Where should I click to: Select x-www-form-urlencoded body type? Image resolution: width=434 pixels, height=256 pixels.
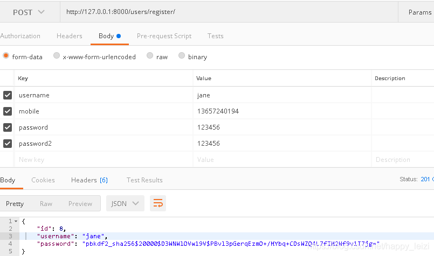(x=57, y=56)
